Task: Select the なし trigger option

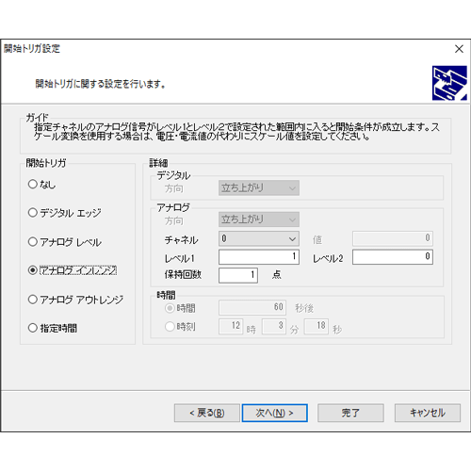Action: click(x=41, y=185)
